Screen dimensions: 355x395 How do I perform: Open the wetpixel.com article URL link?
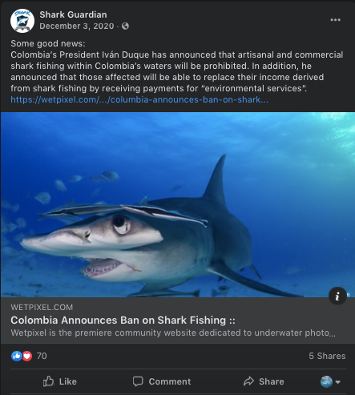tap(139, 99)
